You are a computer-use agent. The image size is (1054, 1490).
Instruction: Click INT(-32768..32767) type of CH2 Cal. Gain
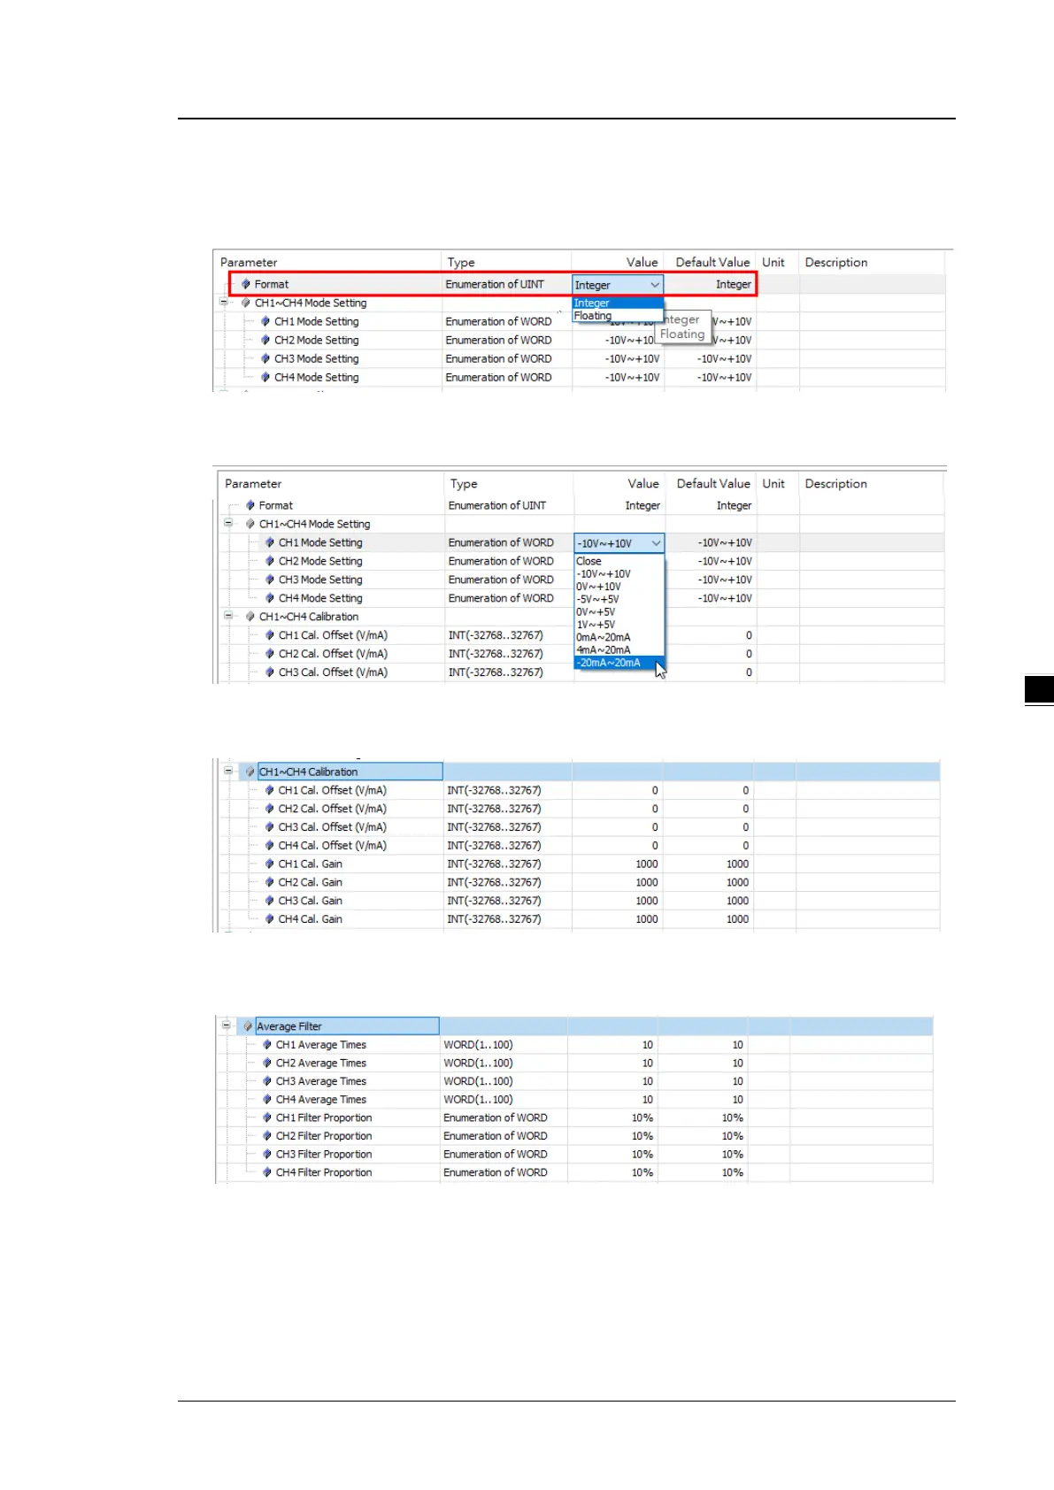pos(494,882)
